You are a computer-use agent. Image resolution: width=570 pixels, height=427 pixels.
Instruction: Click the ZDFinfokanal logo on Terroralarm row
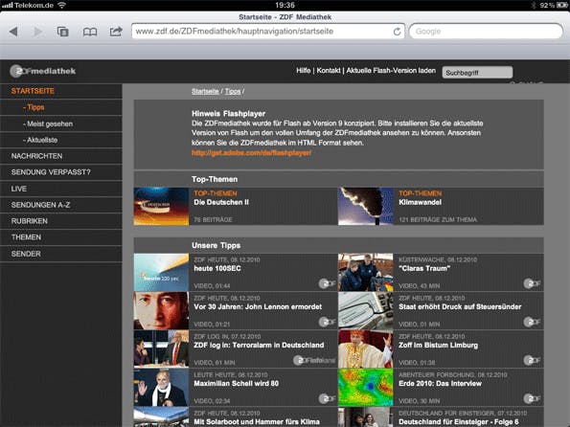[314, 361]
